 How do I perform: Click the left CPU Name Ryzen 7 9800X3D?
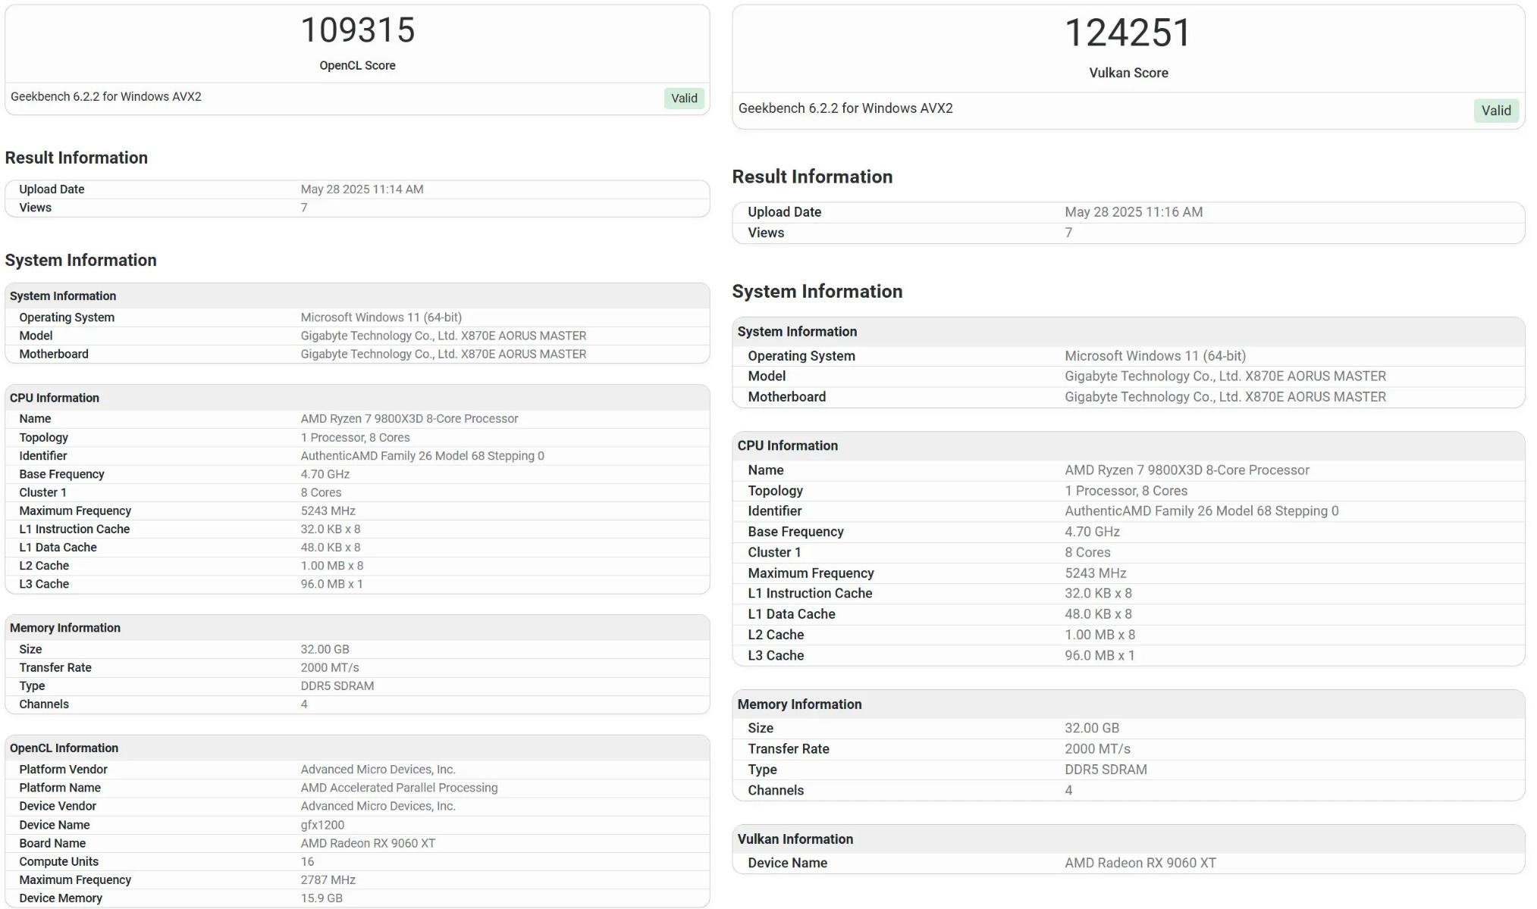point(409,418)
